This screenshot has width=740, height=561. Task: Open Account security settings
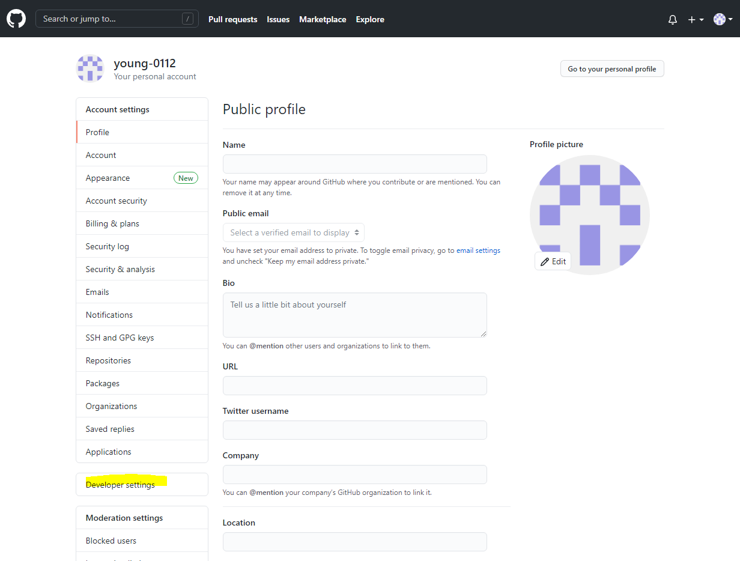pos(142,201)
